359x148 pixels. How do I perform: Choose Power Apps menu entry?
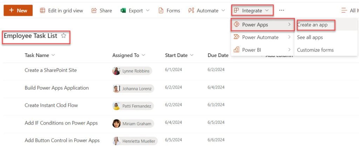tap(262, 24)
